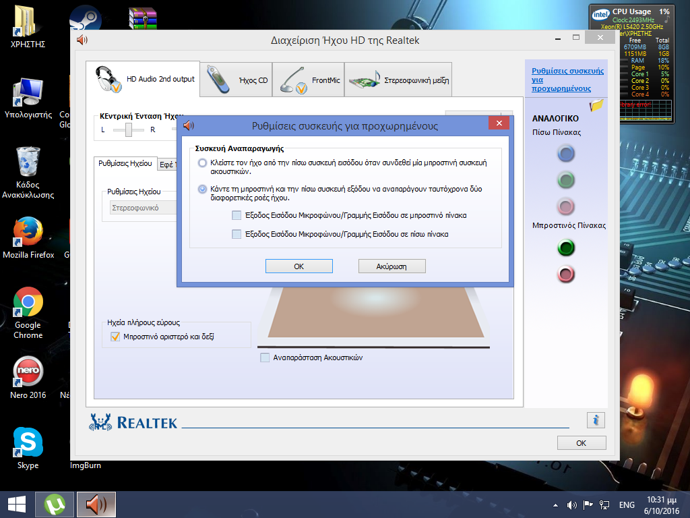Switch the ENG input language indicator
The width and height of the screenshot is (690, 518).
[627, 505]
